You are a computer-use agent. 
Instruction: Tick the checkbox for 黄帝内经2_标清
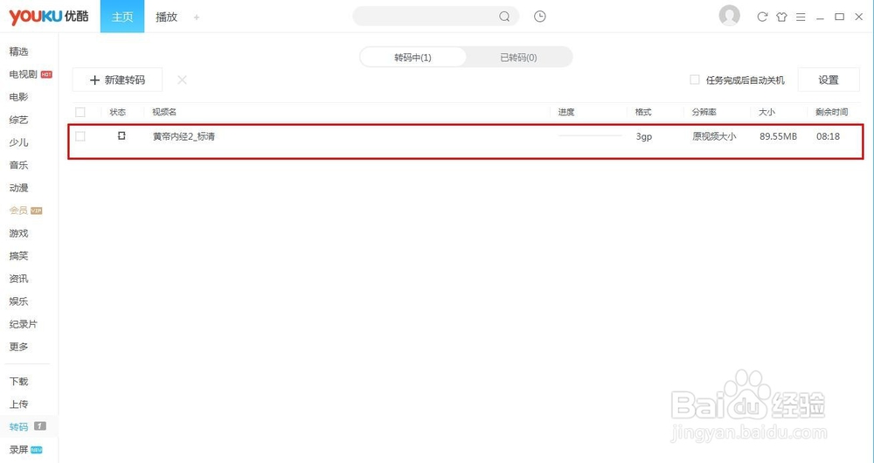80,136
